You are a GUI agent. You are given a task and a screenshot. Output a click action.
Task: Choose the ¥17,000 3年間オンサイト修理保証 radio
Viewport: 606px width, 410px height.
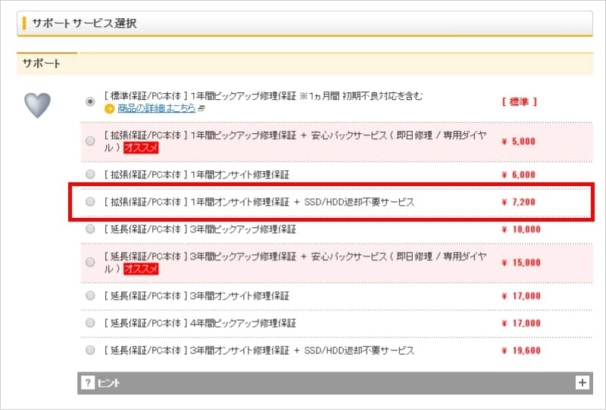(x=91, y=296)
